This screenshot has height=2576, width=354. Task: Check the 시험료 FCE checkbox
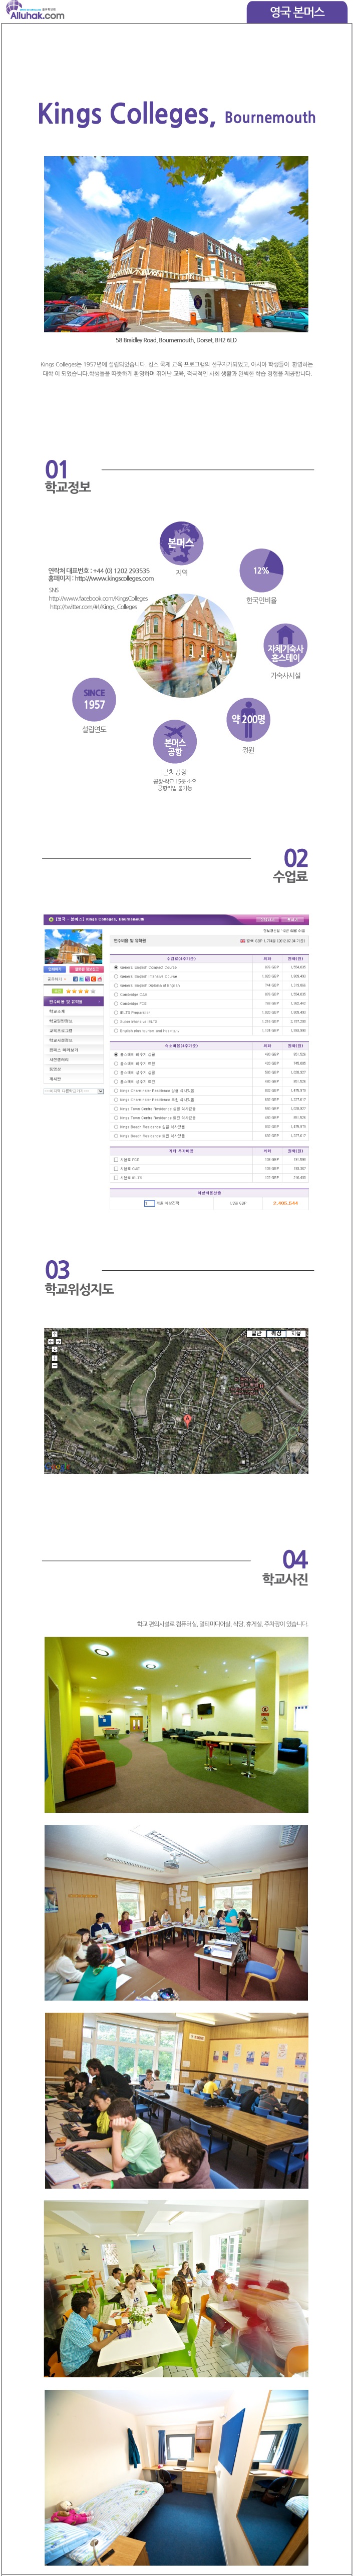(x=116, y=1160)
